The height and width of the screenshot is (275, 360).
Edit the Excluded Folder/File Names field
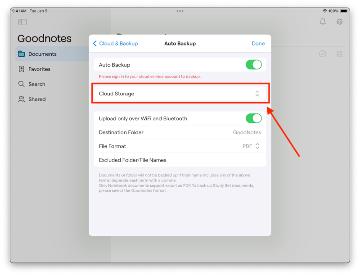pyautogui.click(x=180, y=160)
